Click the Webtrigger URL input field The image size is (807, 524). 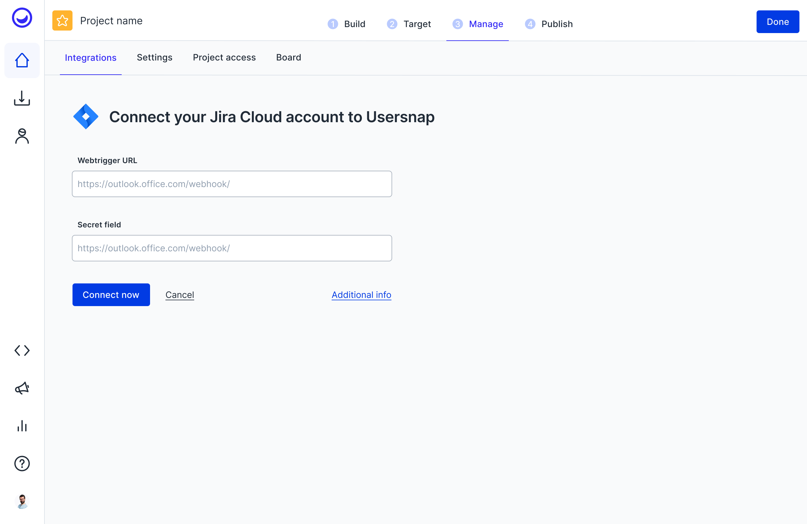coord(232,184)
